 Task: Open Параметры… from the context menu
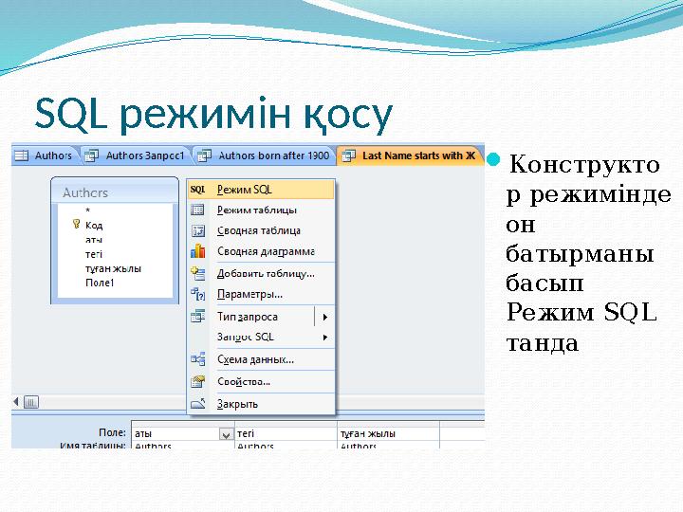click(262, 294)
